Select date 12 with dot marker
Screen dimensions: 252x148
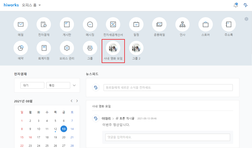pyautogui.click(x=55, y=129)
